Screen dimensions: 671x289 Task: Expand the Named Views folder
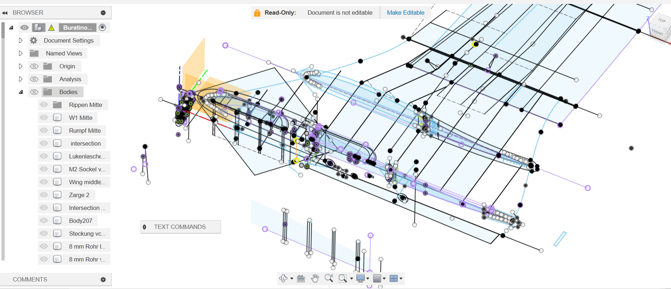click(x=21, y=53)
